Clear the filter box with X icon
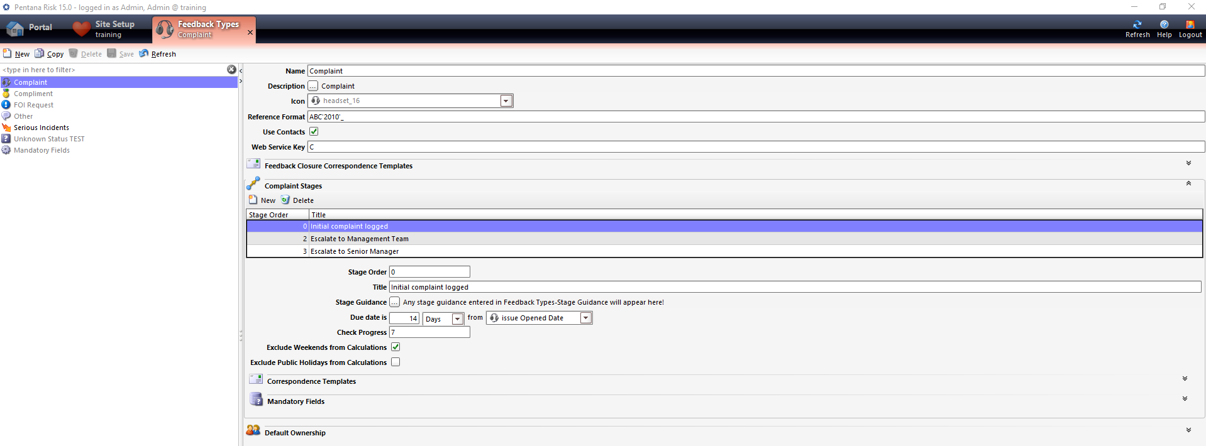This screenshot has width=1206, height=446. point(231,70)
